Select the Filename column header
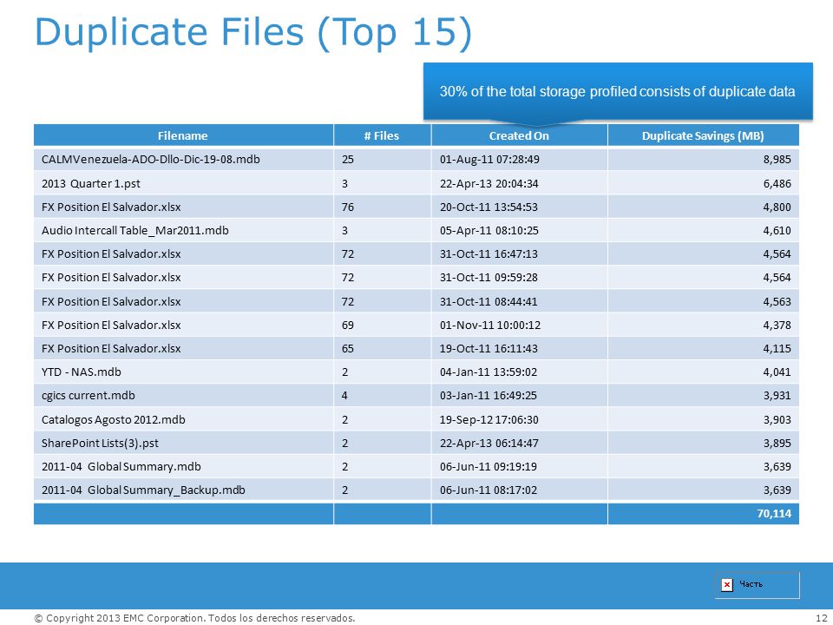Image resolution: width=833 pixels, height=625 pixels. click(x=183, y=135)
